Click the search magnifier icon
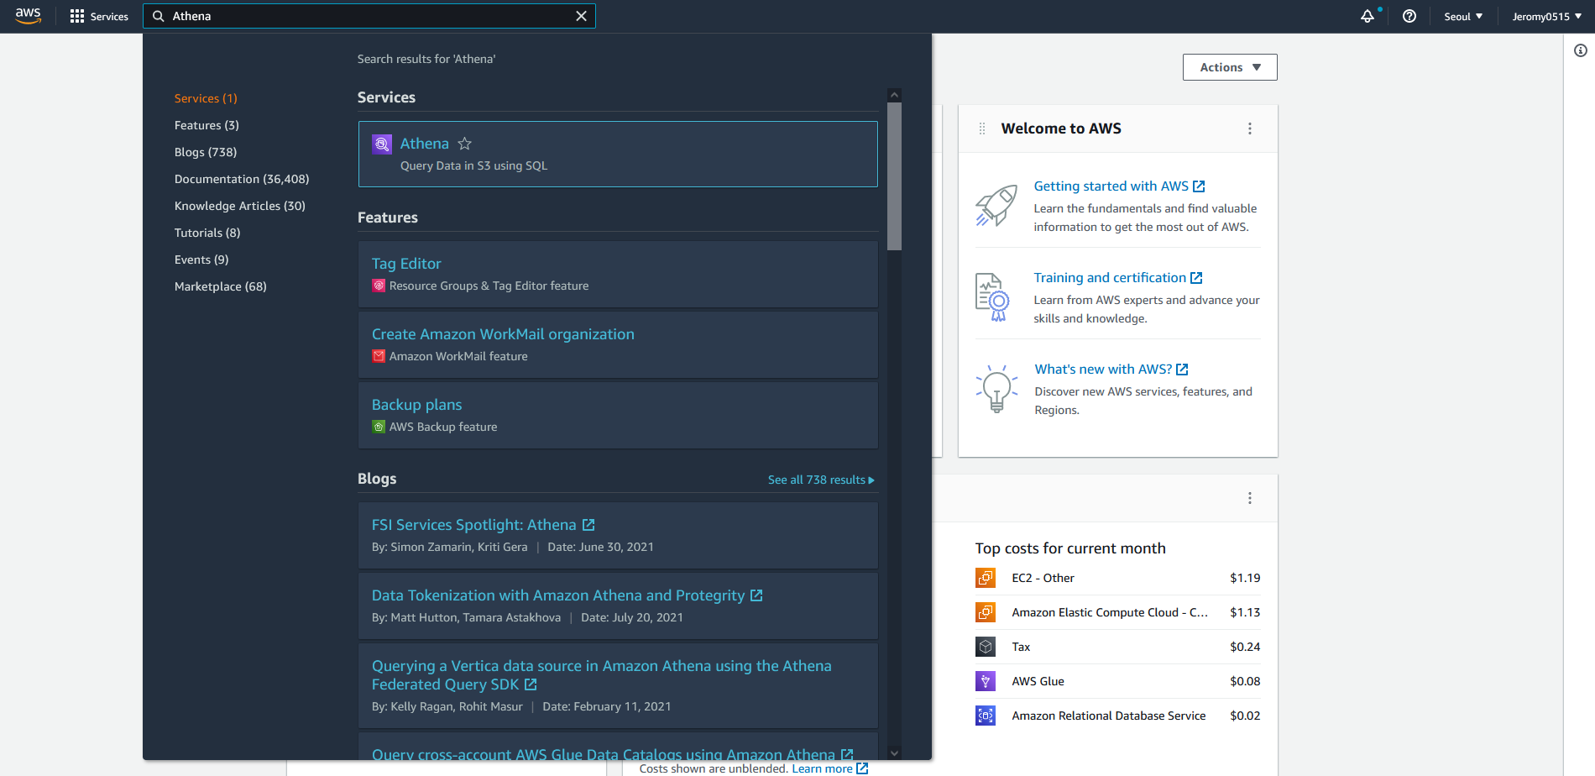 click(x=159, y=16)
